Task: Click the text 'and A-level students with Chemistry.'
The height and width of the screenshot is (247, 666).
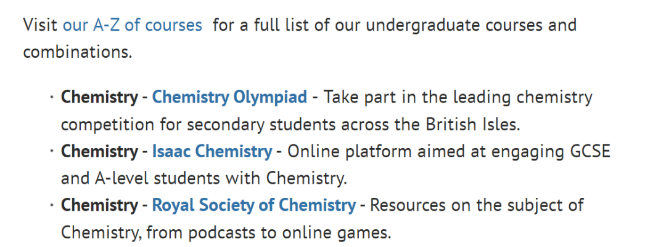Action: [204, 179]
